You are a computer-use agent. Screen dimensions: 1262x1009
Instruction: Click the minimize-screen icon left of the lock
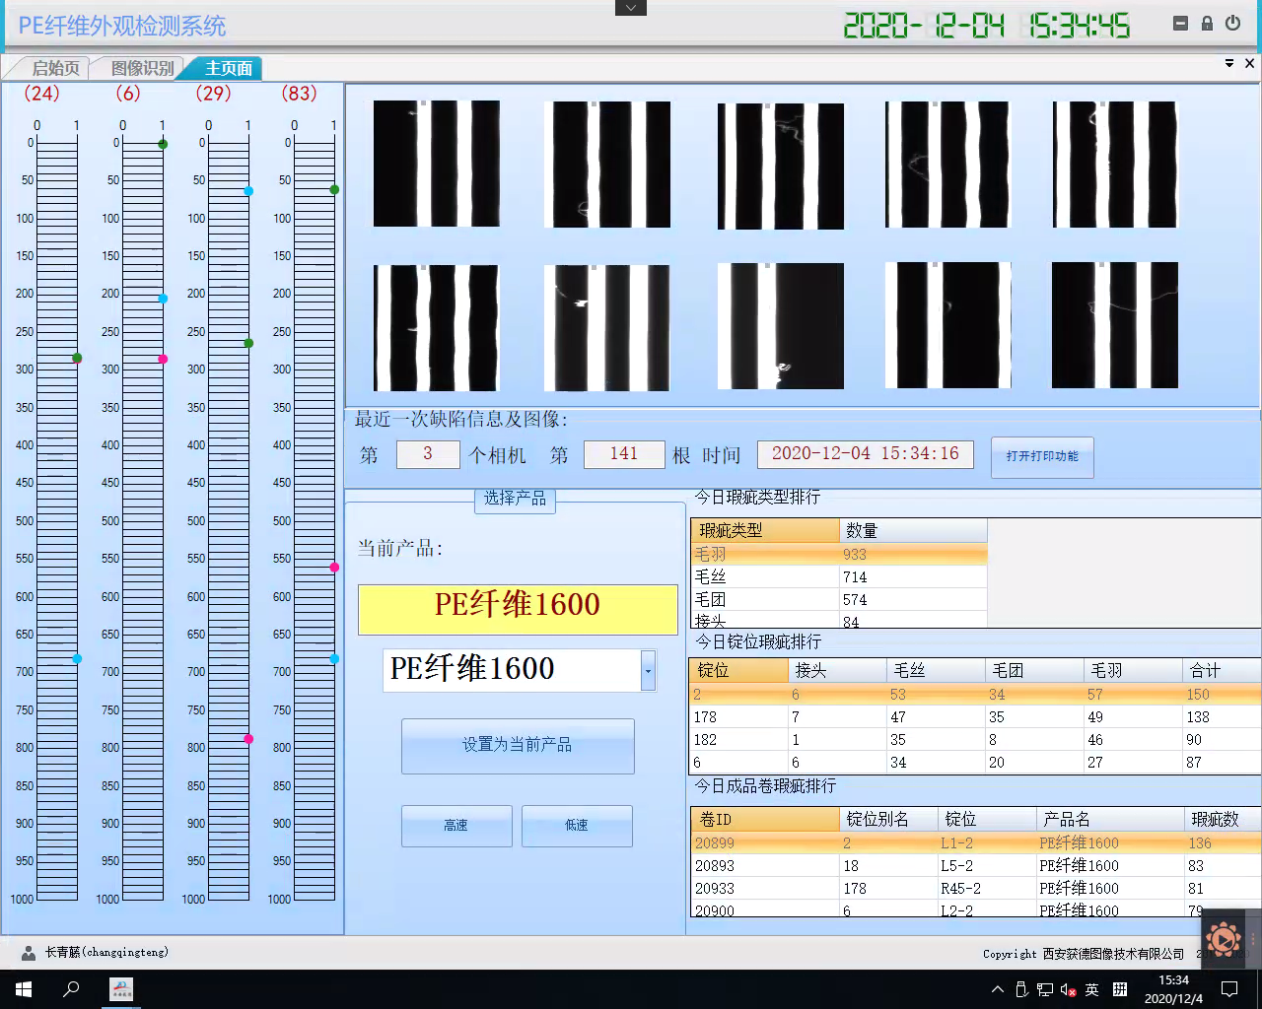[x=1179, y=23]
